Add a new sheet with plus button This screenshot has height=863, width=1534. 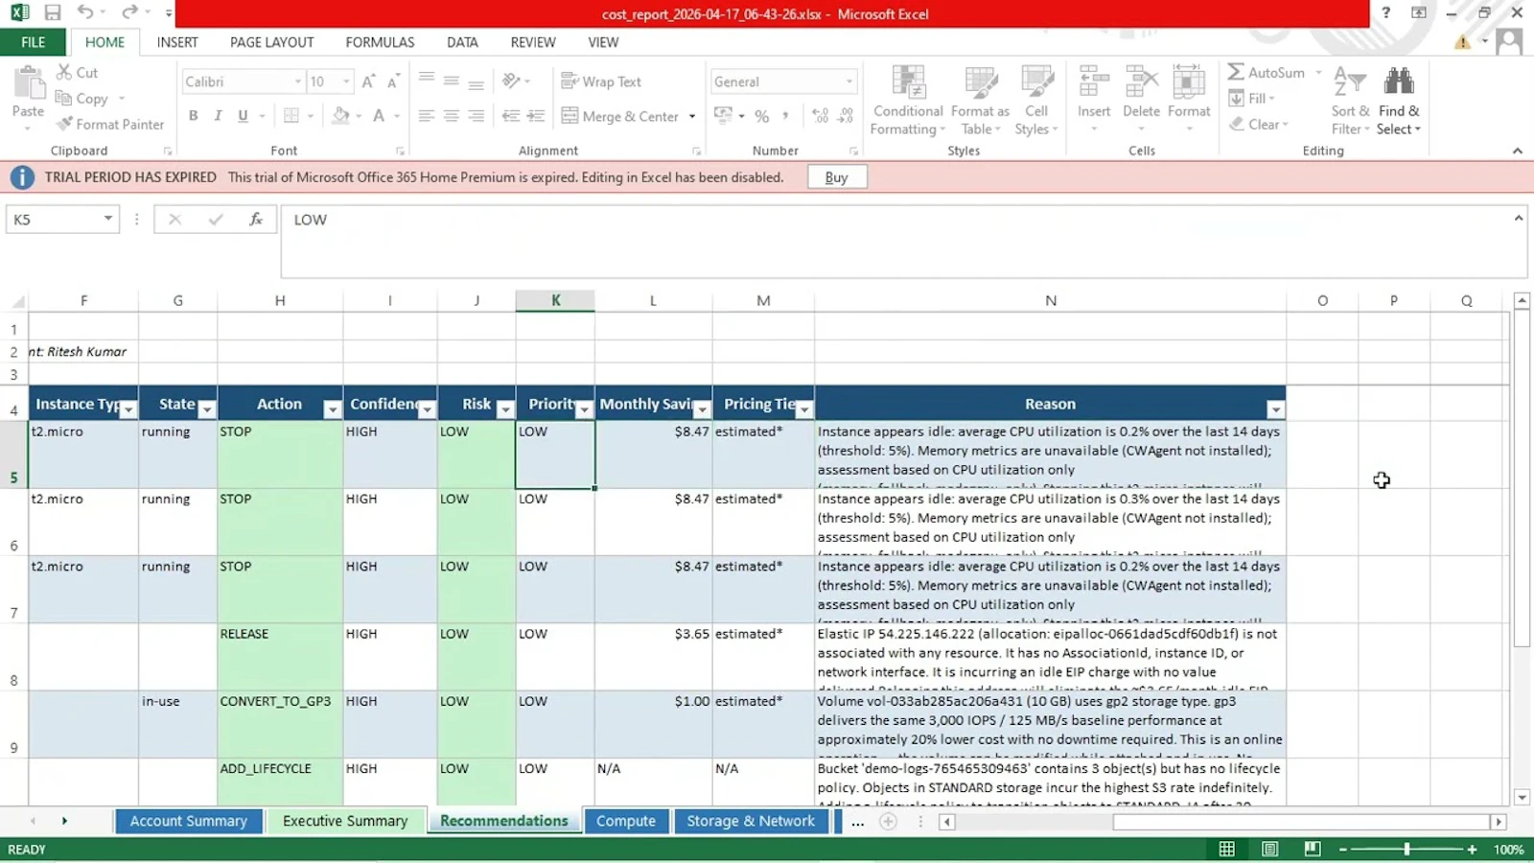pos(889,822)
